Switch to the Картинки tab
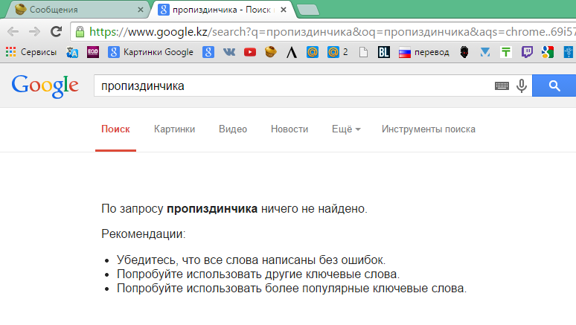This screenshot has height=325, width=576. (174, 129)
